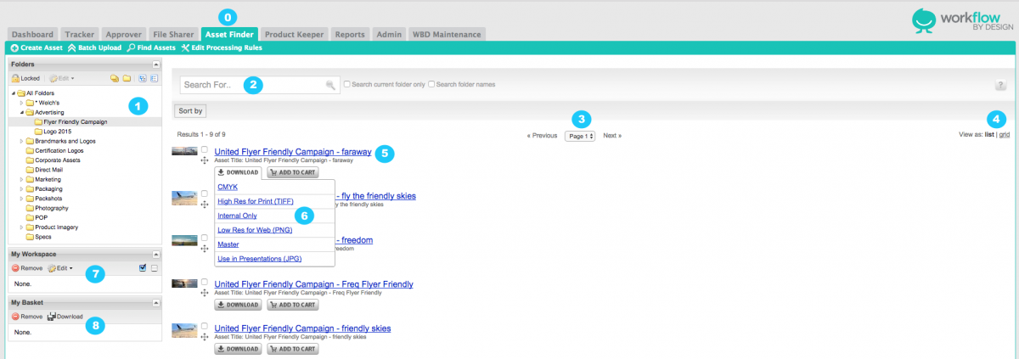The width and height of the screenshot is (1019, 359).
Task: Select the freedom asset checkbox
Action: [x=205, y=238]
